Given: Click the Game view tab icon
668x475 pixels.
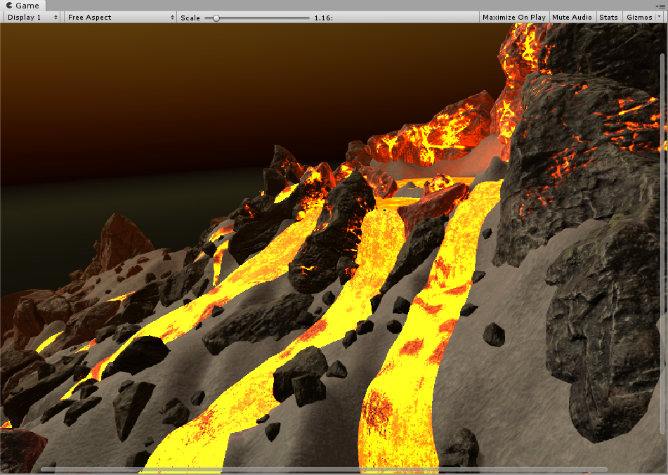Looking at the screenshot, I should [9, 6].
